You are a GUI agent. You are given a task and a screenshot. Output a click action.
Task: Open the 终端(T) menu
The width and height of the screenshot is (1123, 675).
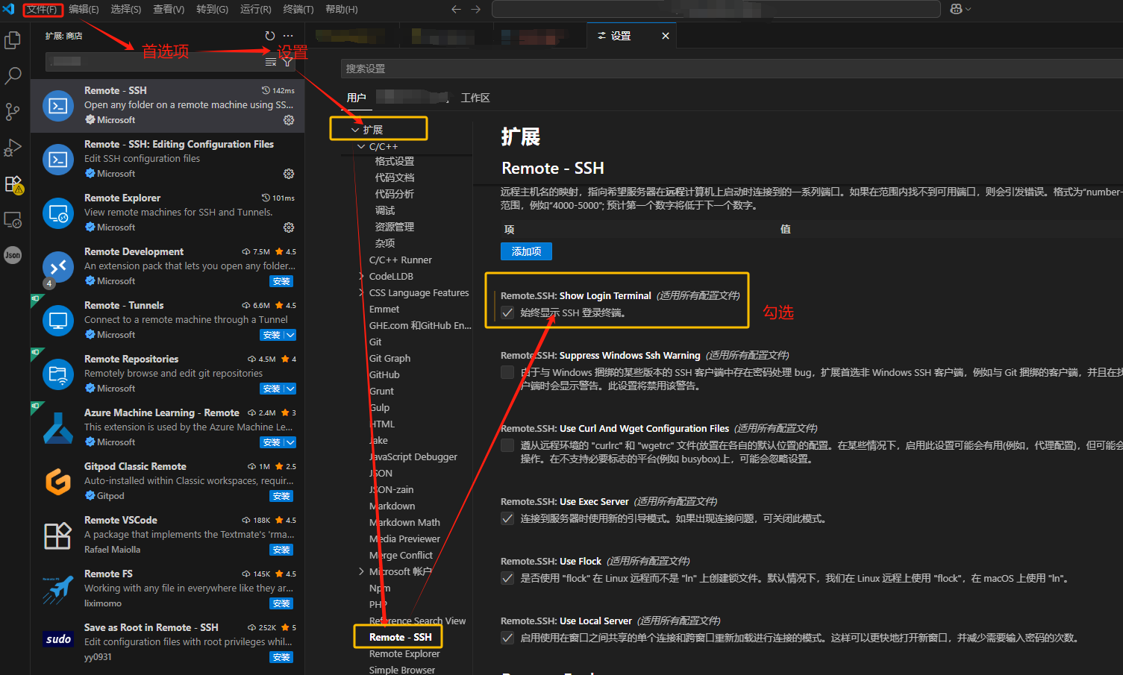coord(298,9)
